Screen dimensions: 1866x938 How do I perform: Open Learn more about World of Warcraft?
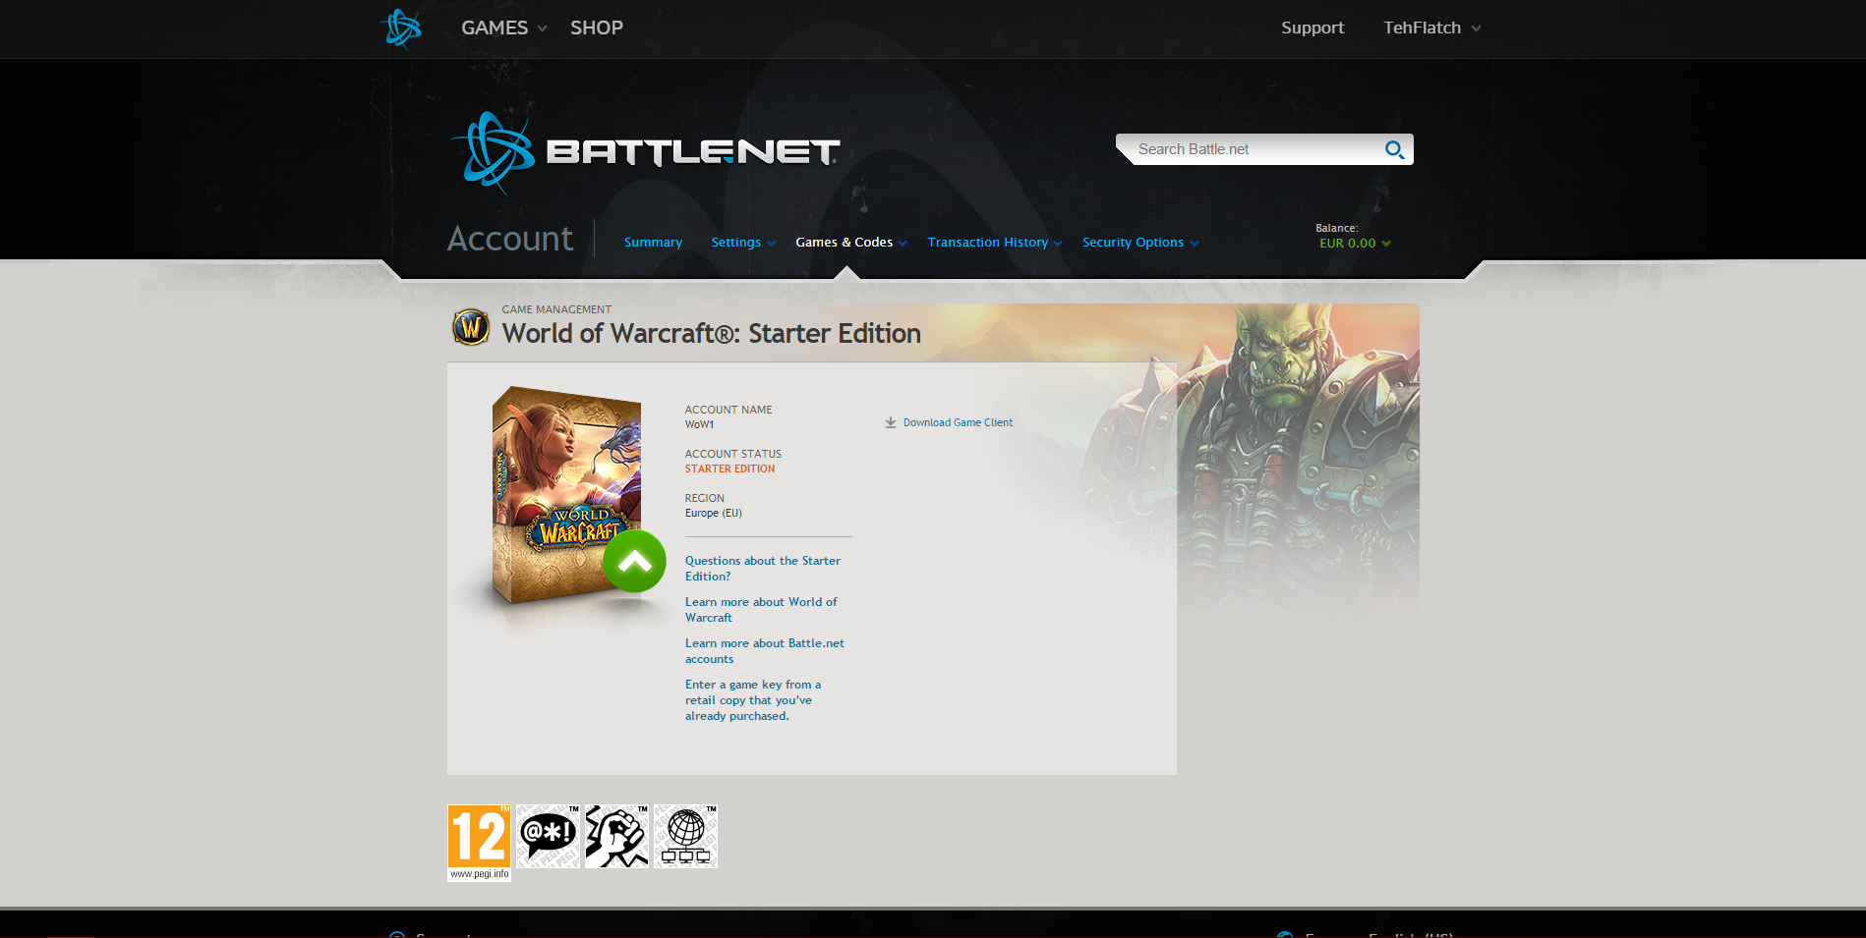pyautogui.click(x=761, y=610)
